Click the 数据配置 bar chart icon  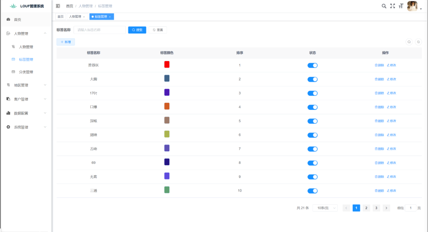point(8,113)
